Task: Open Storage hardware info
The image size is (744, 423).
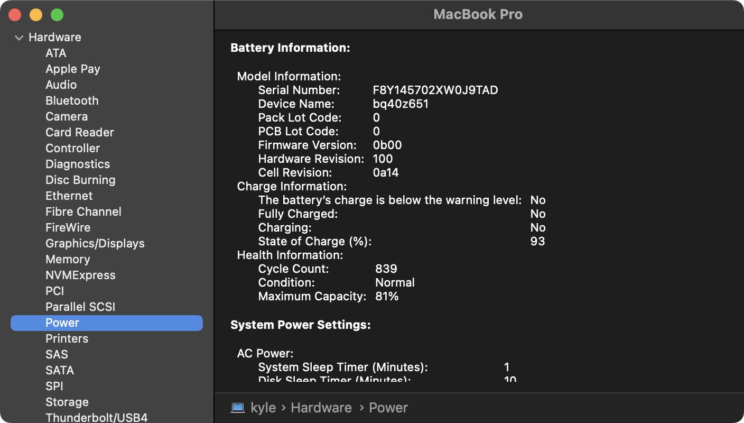Action: tap(67, 402)
